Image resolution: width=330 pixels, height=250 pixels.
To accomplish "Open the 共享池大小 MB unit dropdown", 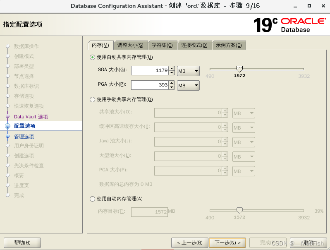I will click(244, 113).
